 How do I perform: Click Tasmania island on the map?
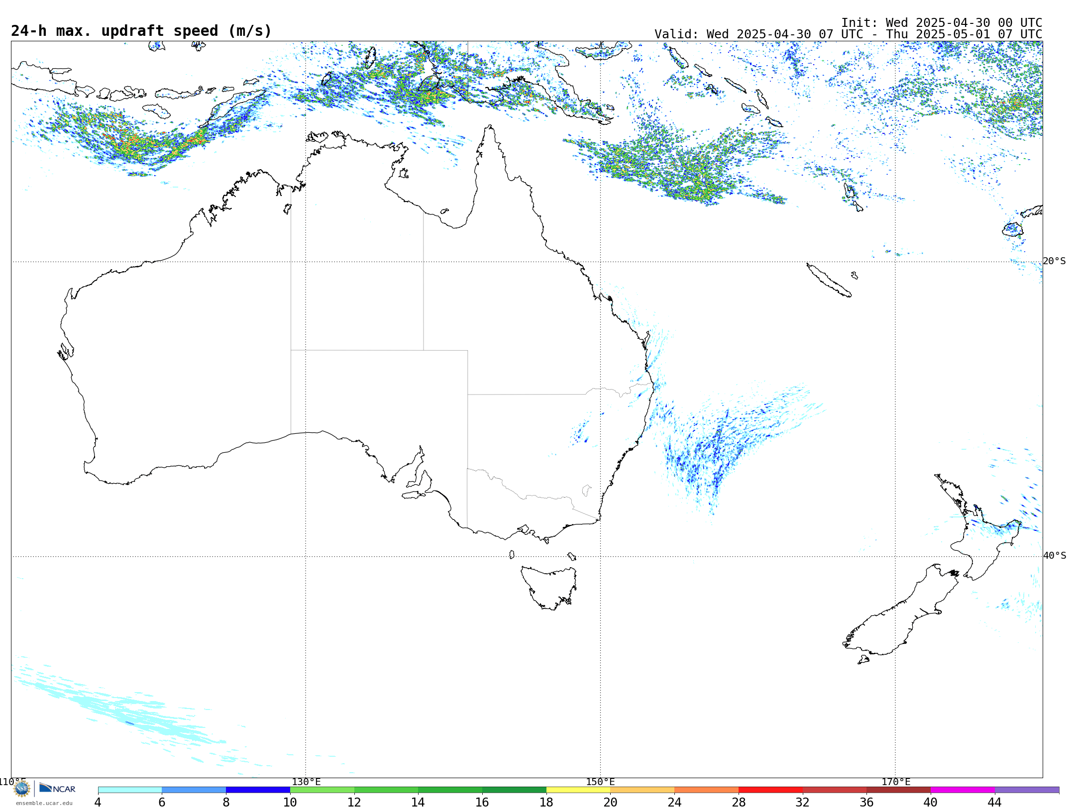(548, 587)
